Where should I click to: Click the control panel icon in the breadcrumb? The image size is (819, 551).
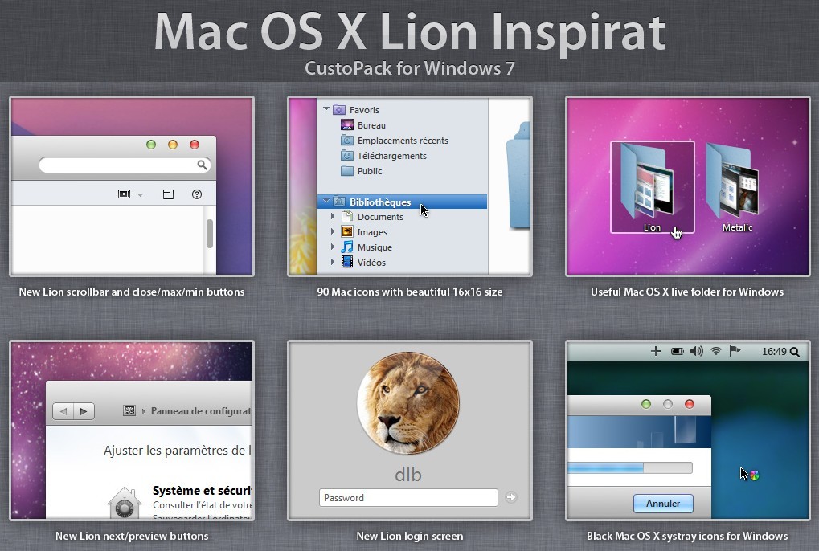click(129, 410)
